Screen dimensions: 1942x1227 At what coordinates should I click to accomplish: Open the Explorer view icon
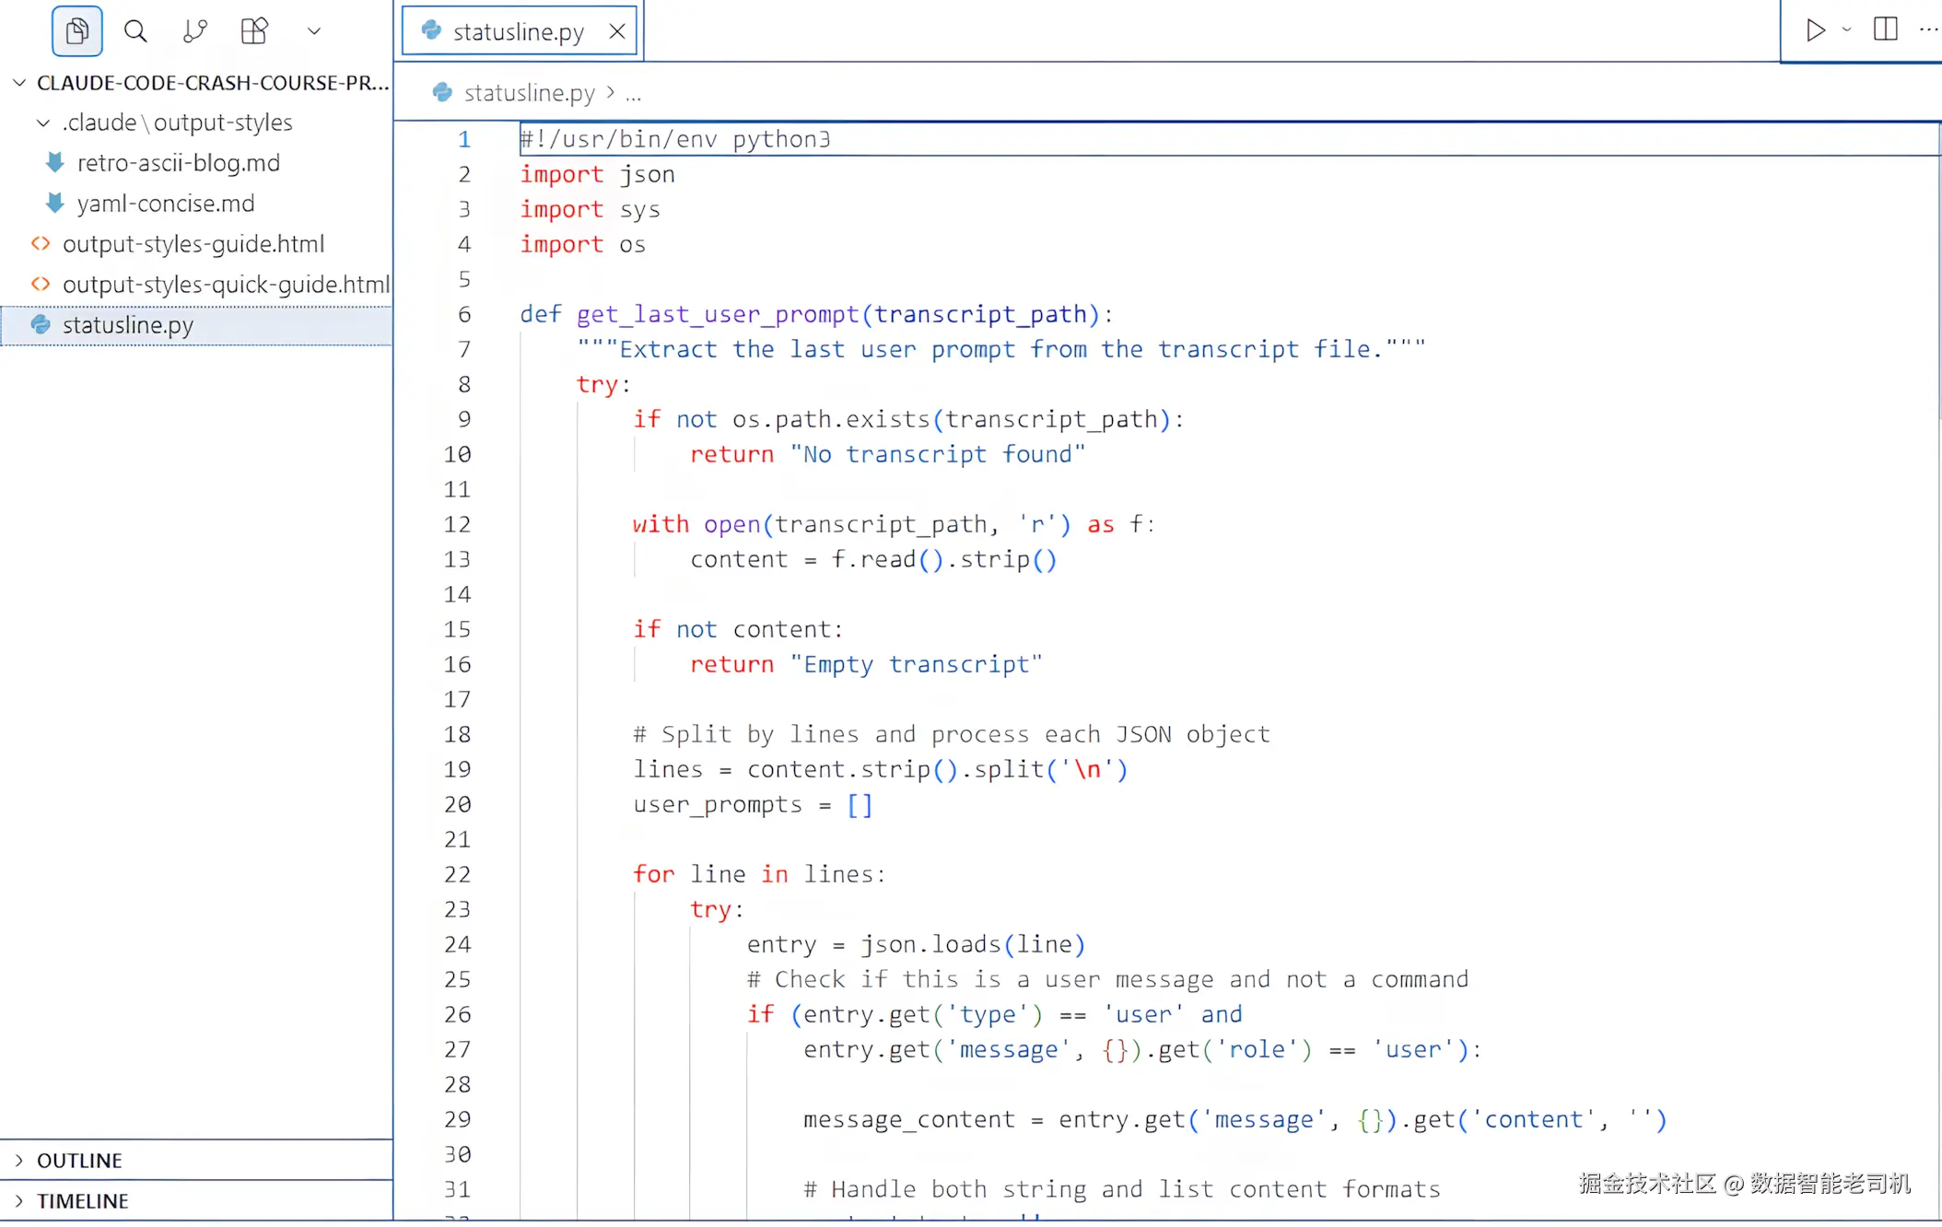pyautogui.click(x=77, y=31)
